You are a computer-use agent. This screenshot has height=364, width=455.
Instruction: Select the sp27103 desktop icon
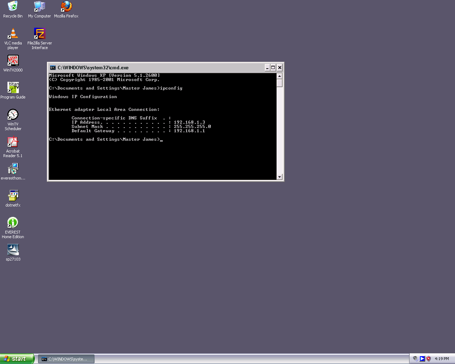pyautogui.click(x=13, y=250)
